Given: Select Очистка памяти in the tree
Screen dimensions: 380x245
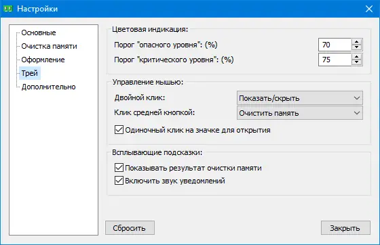Looking at the screenshot, I should [x=49, y=46].
